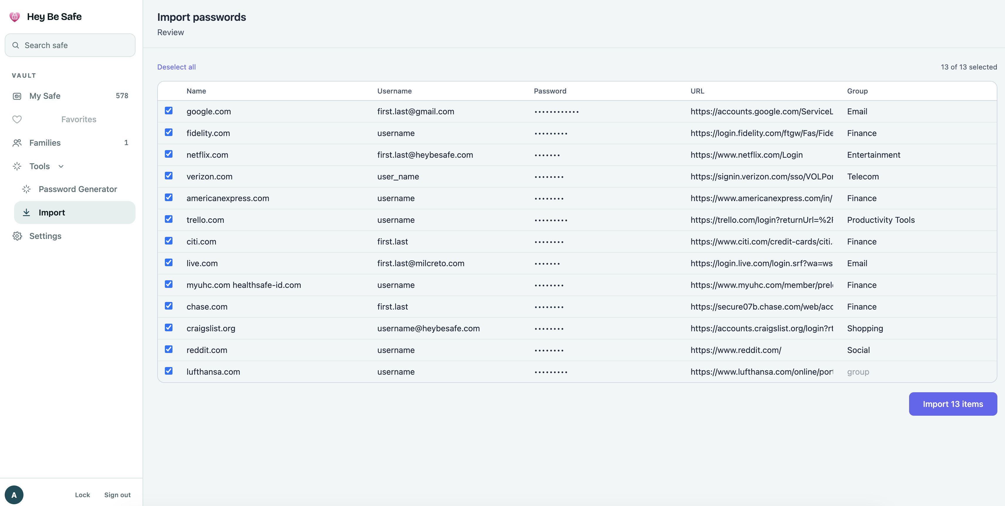Screen dimensions: 1005x506
Task: Click the 13 of 13 selected counter
Action: (x=969, y=67)
